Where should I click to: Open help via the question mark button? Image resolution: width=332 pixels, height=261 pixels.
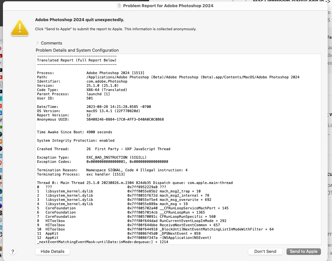click(13, 252)
